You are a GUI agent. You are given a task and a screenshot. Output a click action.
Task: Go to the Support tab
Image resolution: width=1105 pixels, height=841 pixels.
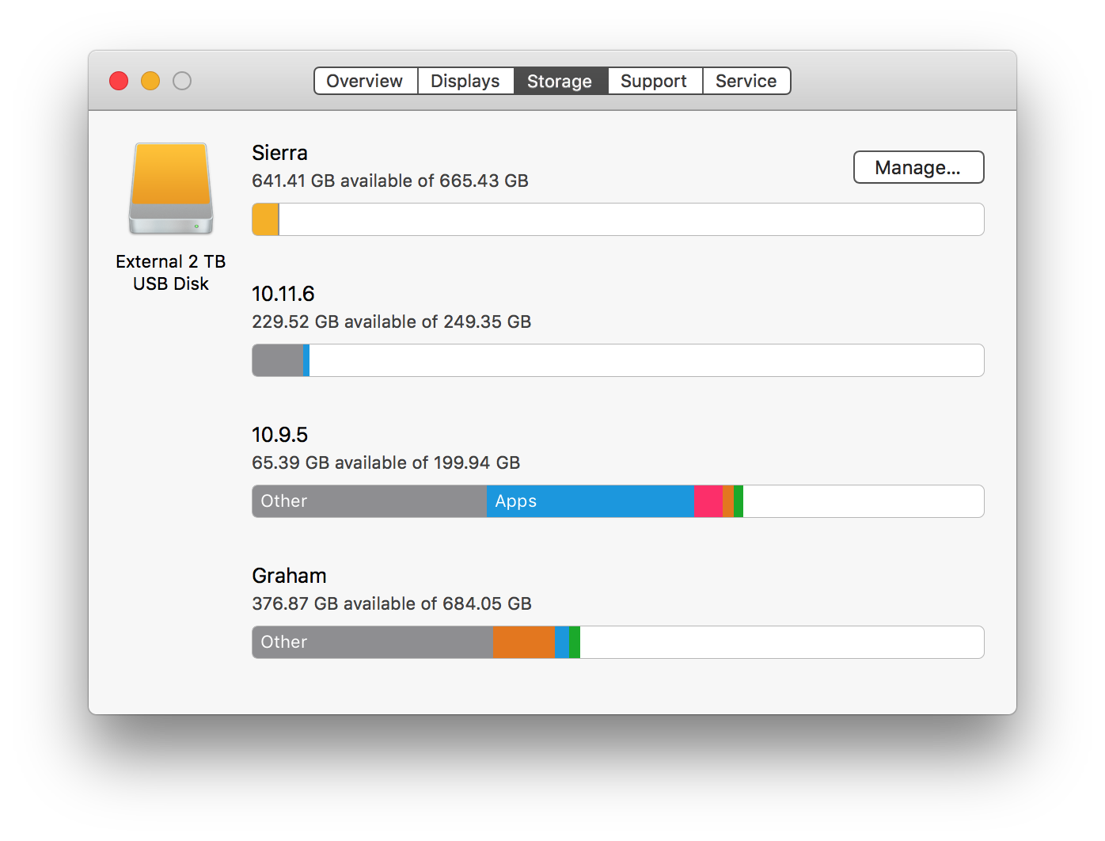[x=655, y=81]
